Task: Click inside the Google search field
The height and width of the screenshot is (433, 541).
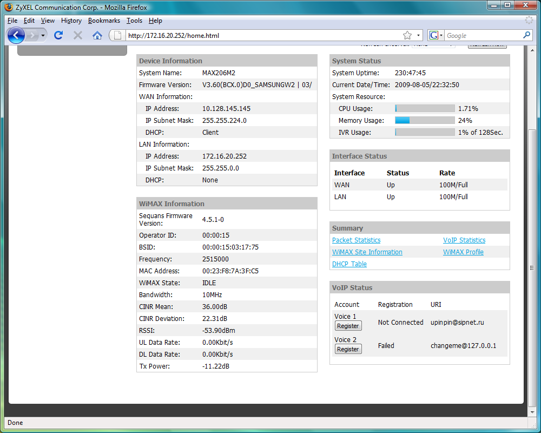Action: [483, 35]
